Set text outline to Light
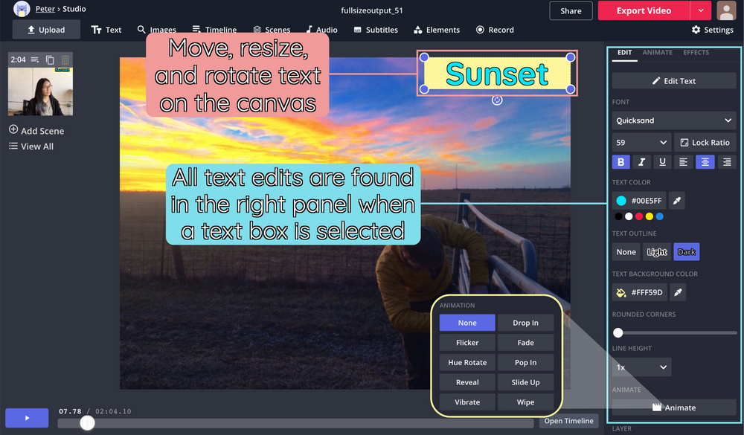Image resolution: width=744 pixels, height=435 pixels. pyautogui.click(x=656, y=251)
